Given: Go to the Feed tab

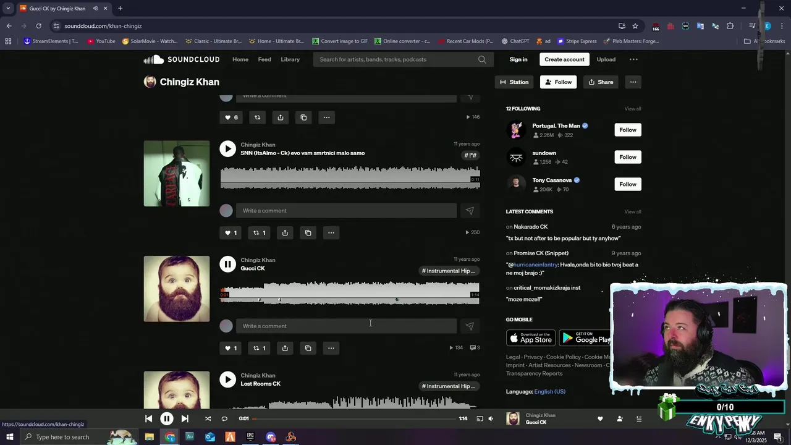Looking at the screenshot, I should 264,59.
